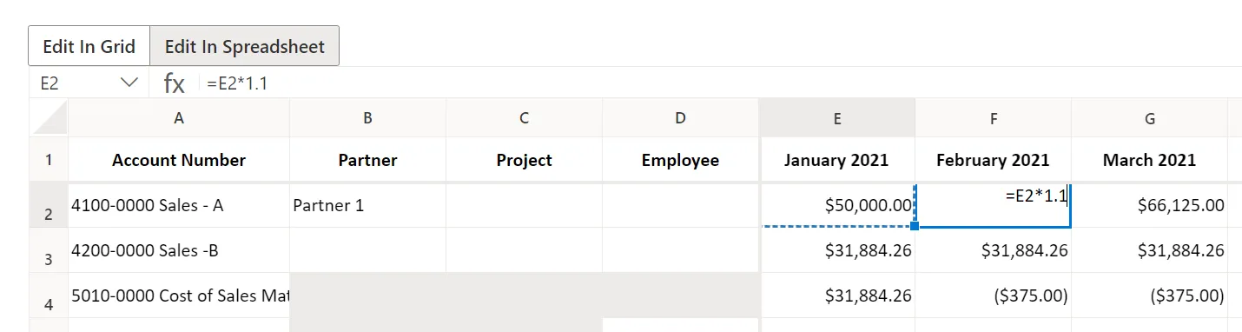Click the February 2021 header cell
The height and width of the screenshot is (332, 1242).
(993, 160)
